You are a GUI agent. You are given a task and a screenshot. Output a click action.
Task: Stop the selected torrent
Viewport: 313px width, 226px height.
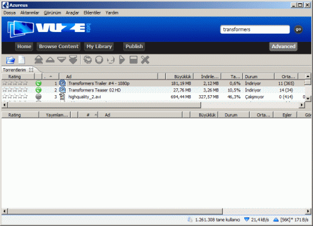tap(133, 60)
